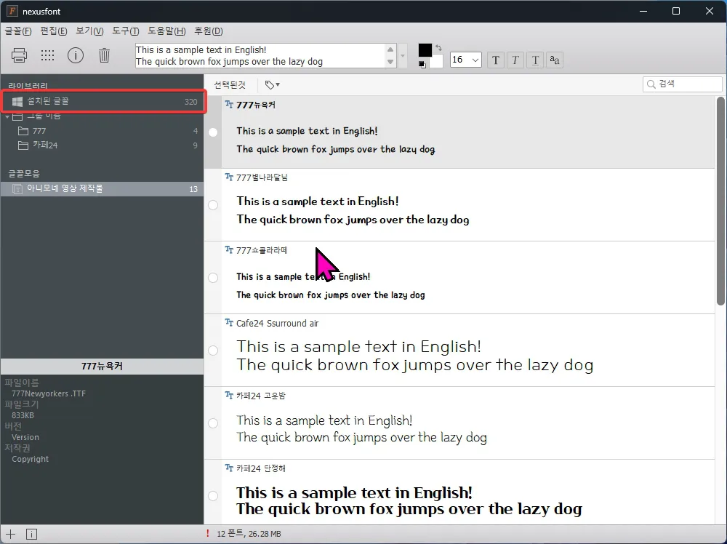The height and width of the screenshot is (544, 727).
Task: Open sample text history dropdown arrow
Action: [403, 56]
